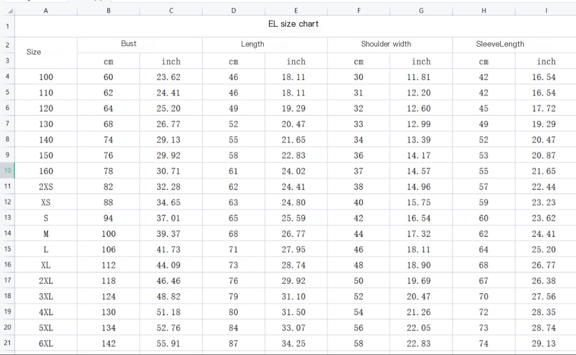Select the 'Bust' merged header cell
The image size is (576, 355).
(x=129, y=44)
